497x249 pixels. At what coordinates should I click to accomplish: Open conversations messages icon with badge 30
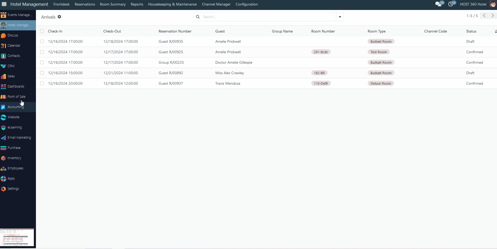[x=439, y=4]
